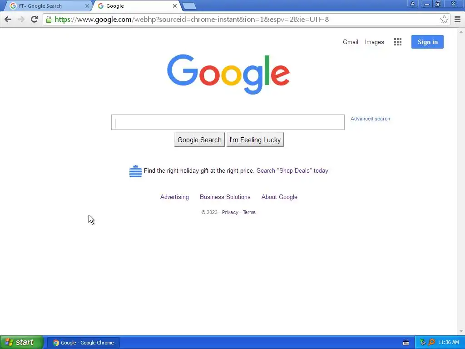Image resolution: width=465 pixels, height=349 pixels.
Task: Click the green padlock security icon
Action: [x=49, y=20]
